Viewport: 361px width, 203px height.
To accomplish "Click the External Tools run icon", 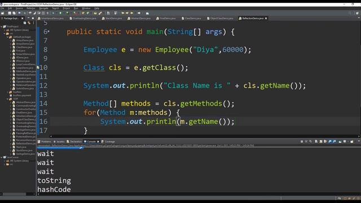I will (x=75, y=13).
